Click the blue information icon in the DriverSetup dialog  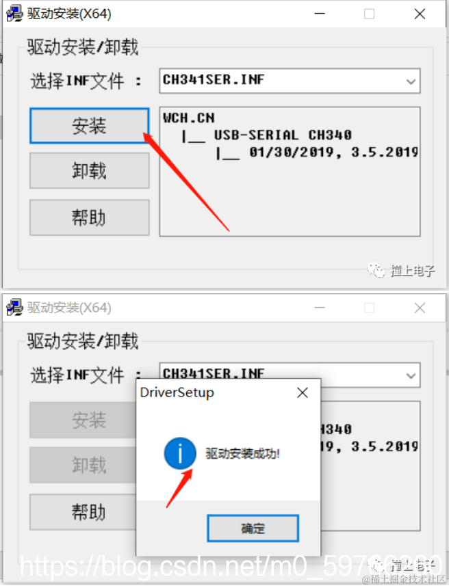(180, 453)
